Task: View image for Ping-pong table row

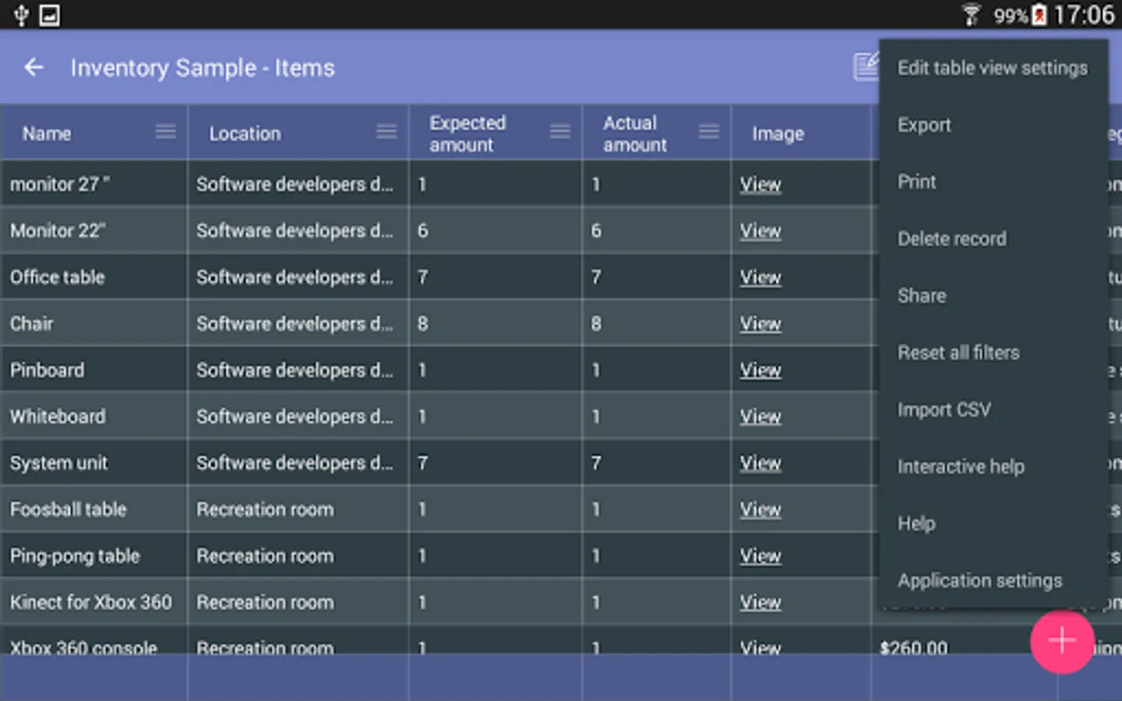Action: pyautogui.click(x=760, y=556)
